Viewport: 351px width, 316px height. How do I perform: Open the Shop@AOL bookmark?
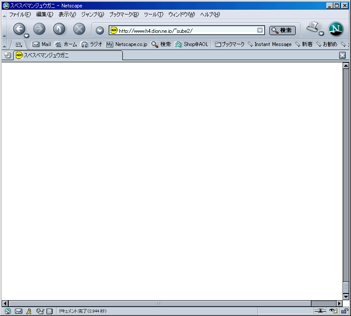(192, 44)
